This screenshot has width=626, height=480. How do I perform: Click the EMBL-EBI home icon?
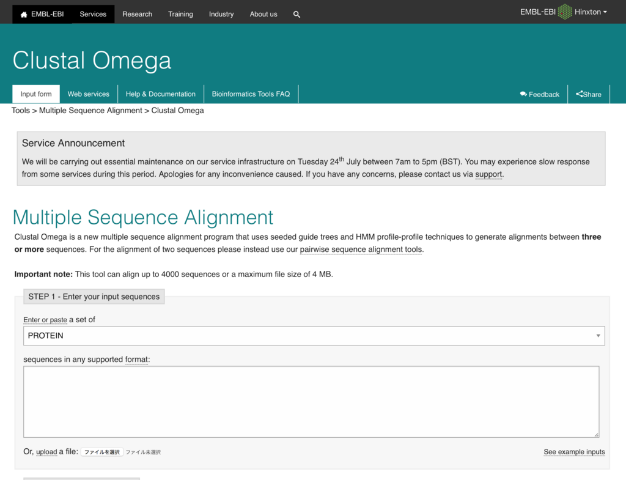[24, 15]
